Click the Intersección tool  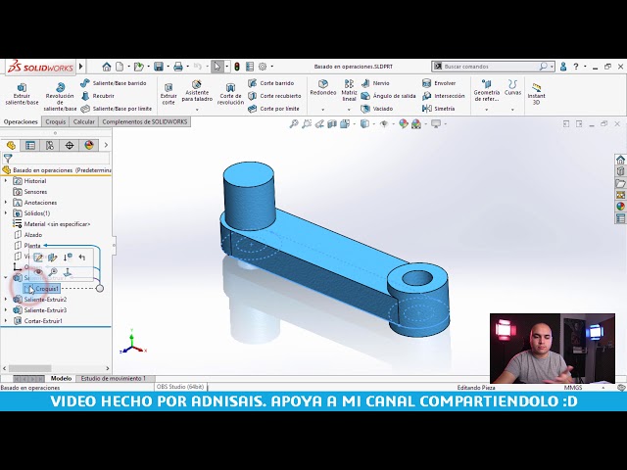(444, 96)
